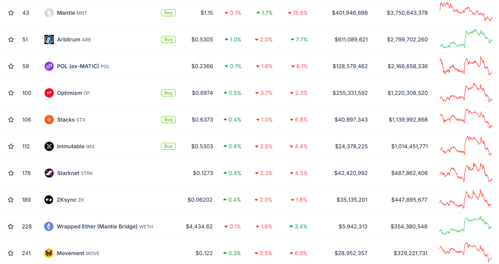Click the Wrapped Ether Ethereum logo icon

[49, 226]
